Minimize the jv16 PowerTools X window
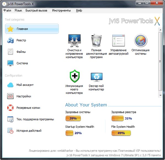The image size is (165, 160). 140,3
